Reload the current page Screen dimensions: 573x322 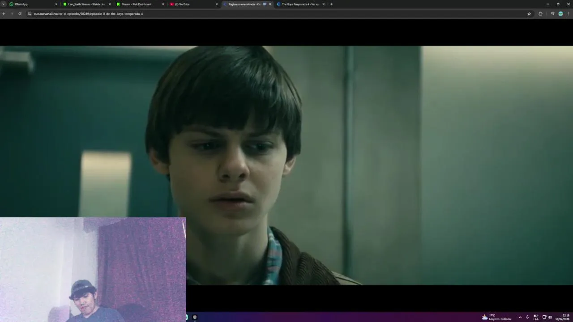pos(20,14)
